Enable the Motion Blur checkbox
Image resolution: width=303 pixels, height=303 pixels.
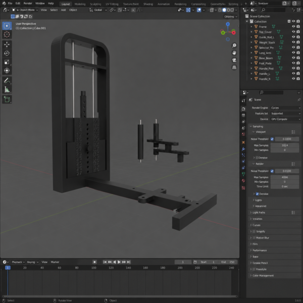click(x=254, y=238)
